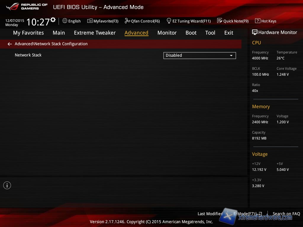Open the Extreme Tweaker tab
303x227 pixels.
95,33
